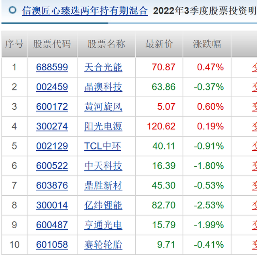
Task: Select change value 0.19%
Action: pos(210,126)
